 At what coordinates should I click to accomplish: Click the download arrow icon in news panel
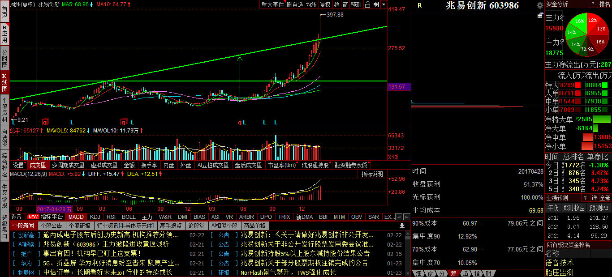point(402,226)
